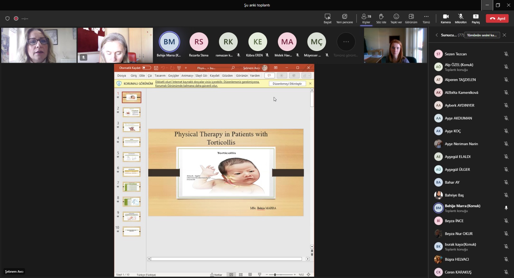Click Düzenlemeyi Etkinleştir button
The image size is (514, 278).
[x=287, y=84]
